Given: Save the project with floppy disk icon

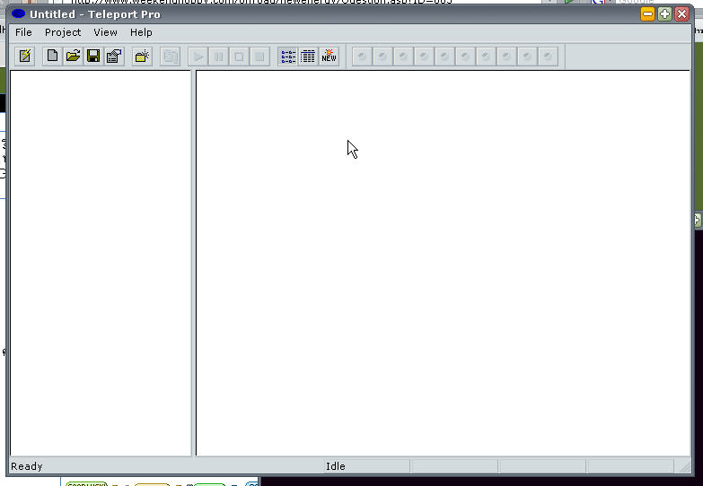Looking at the screenshot, I should tap(93, 56).
